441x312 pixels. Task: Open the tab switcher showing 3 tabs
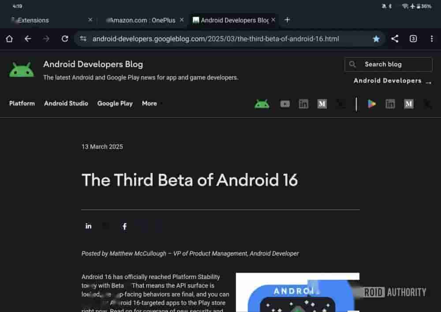point(413,39)
